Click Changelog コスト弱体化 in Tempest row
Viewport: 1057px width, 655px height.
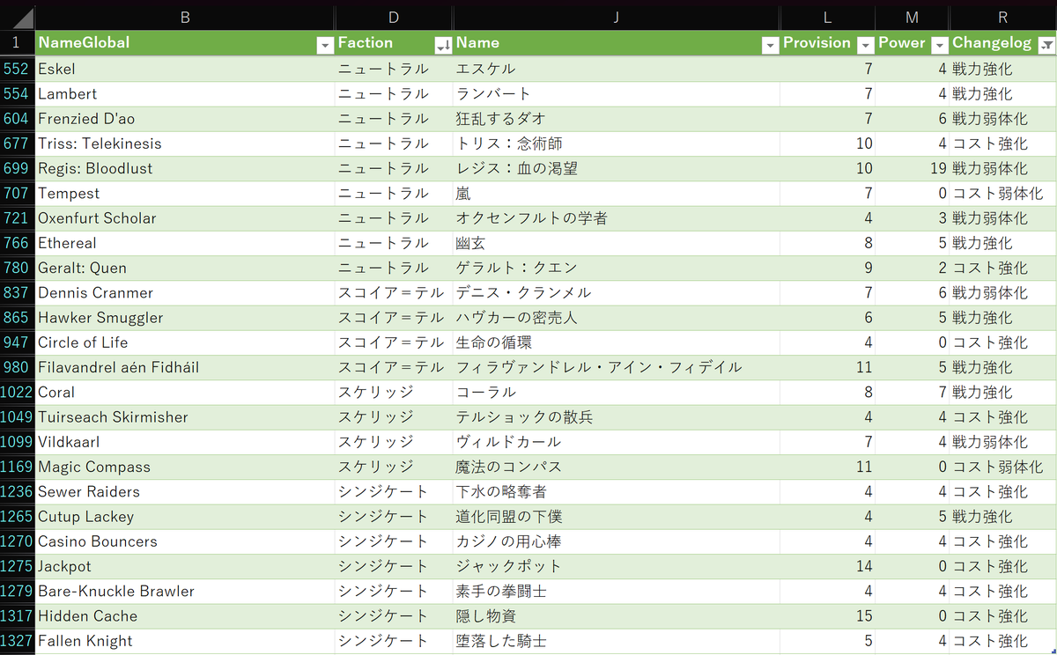[1002, 193]
